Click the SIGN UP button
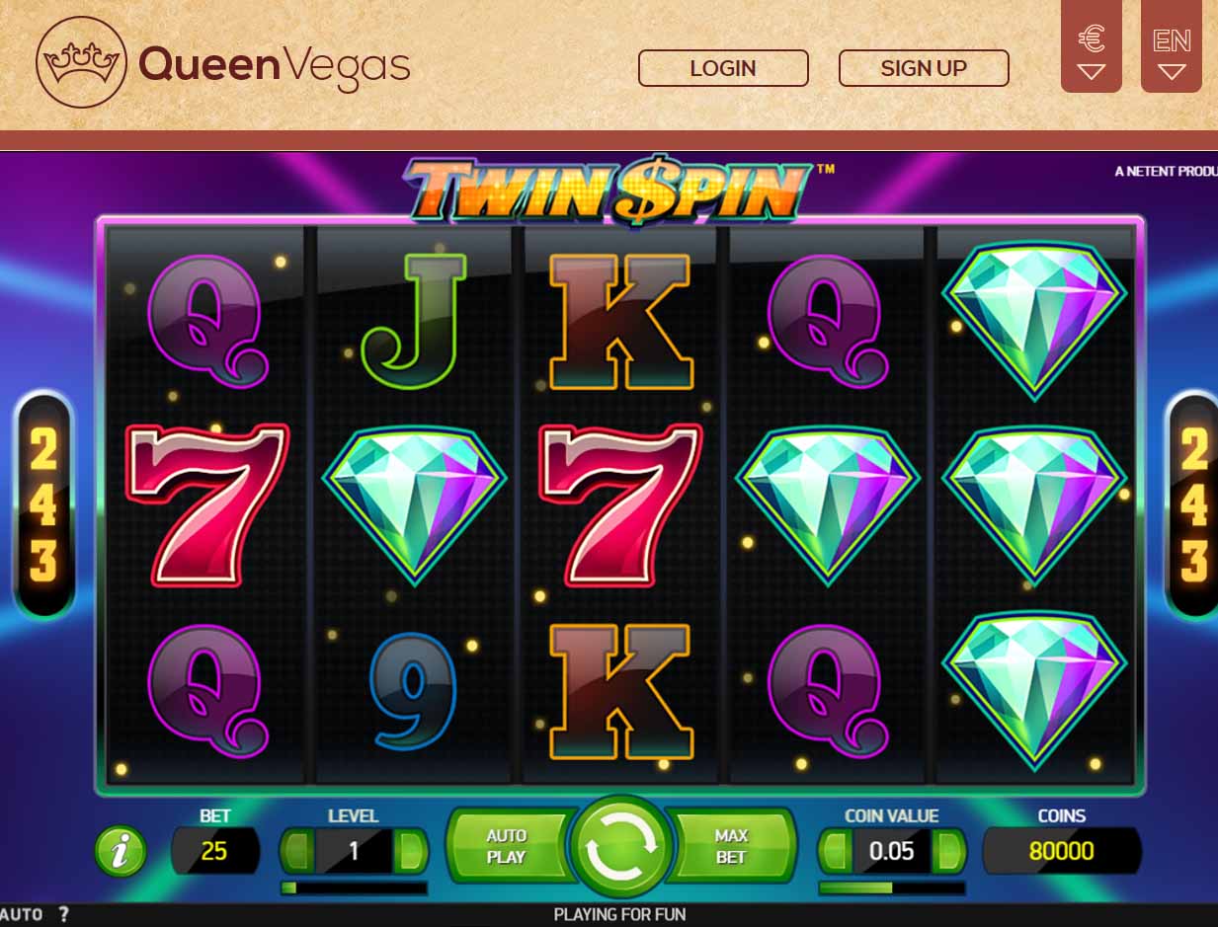This screenshot has height=927, width=1218. click(x=924, y=68)
